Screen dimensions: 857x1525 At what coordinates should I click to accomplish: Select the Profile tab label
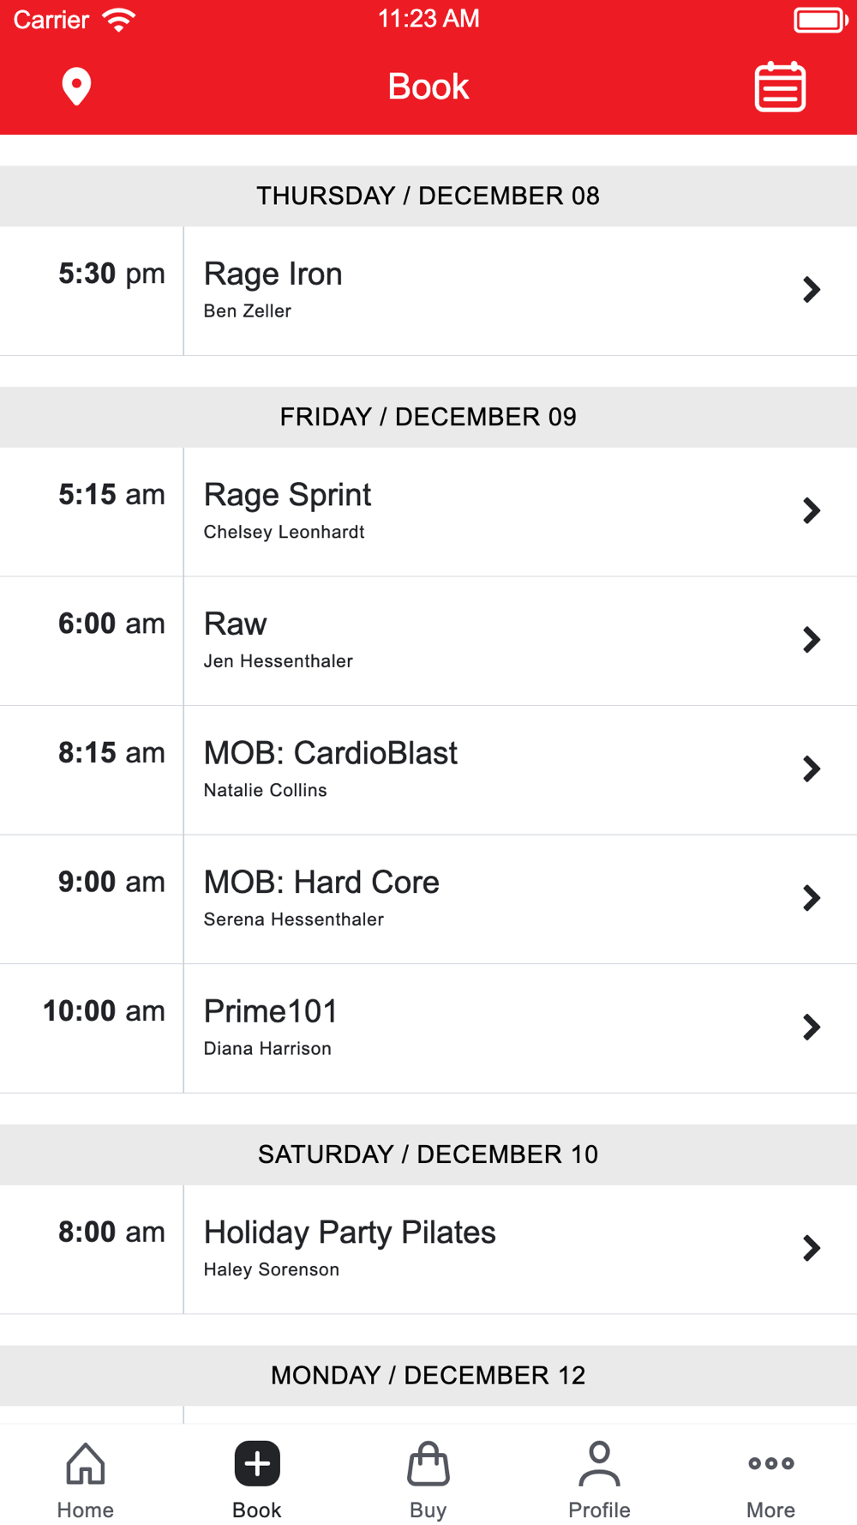[599, 1510]
